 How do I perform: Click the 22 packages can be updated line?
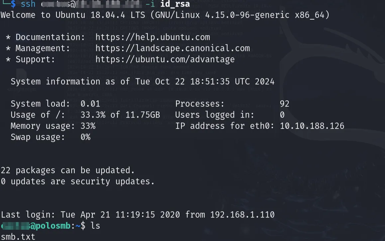tap(67, 171)
